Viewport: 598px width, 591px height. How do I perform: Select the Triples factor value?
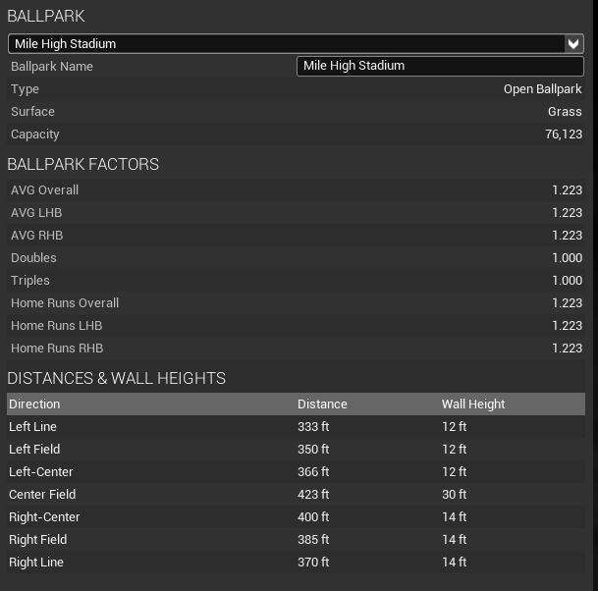[567, 281]
